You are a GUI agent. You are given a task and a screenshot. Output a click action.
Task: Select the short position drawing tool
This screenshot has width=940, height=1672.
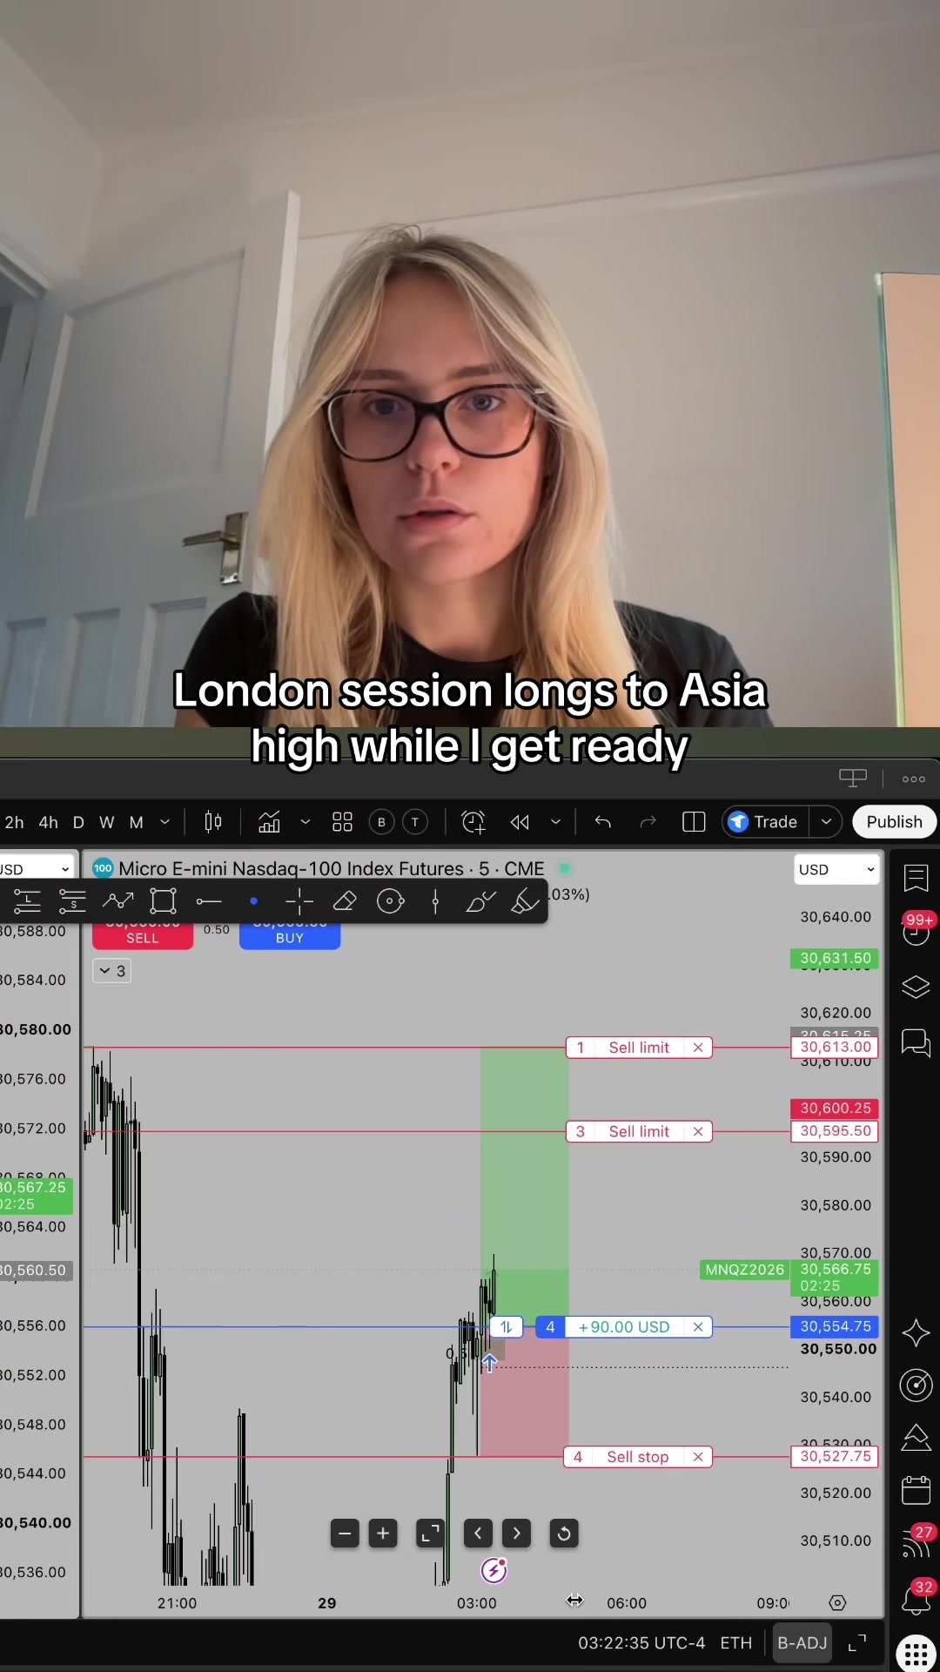pos(72,901)
